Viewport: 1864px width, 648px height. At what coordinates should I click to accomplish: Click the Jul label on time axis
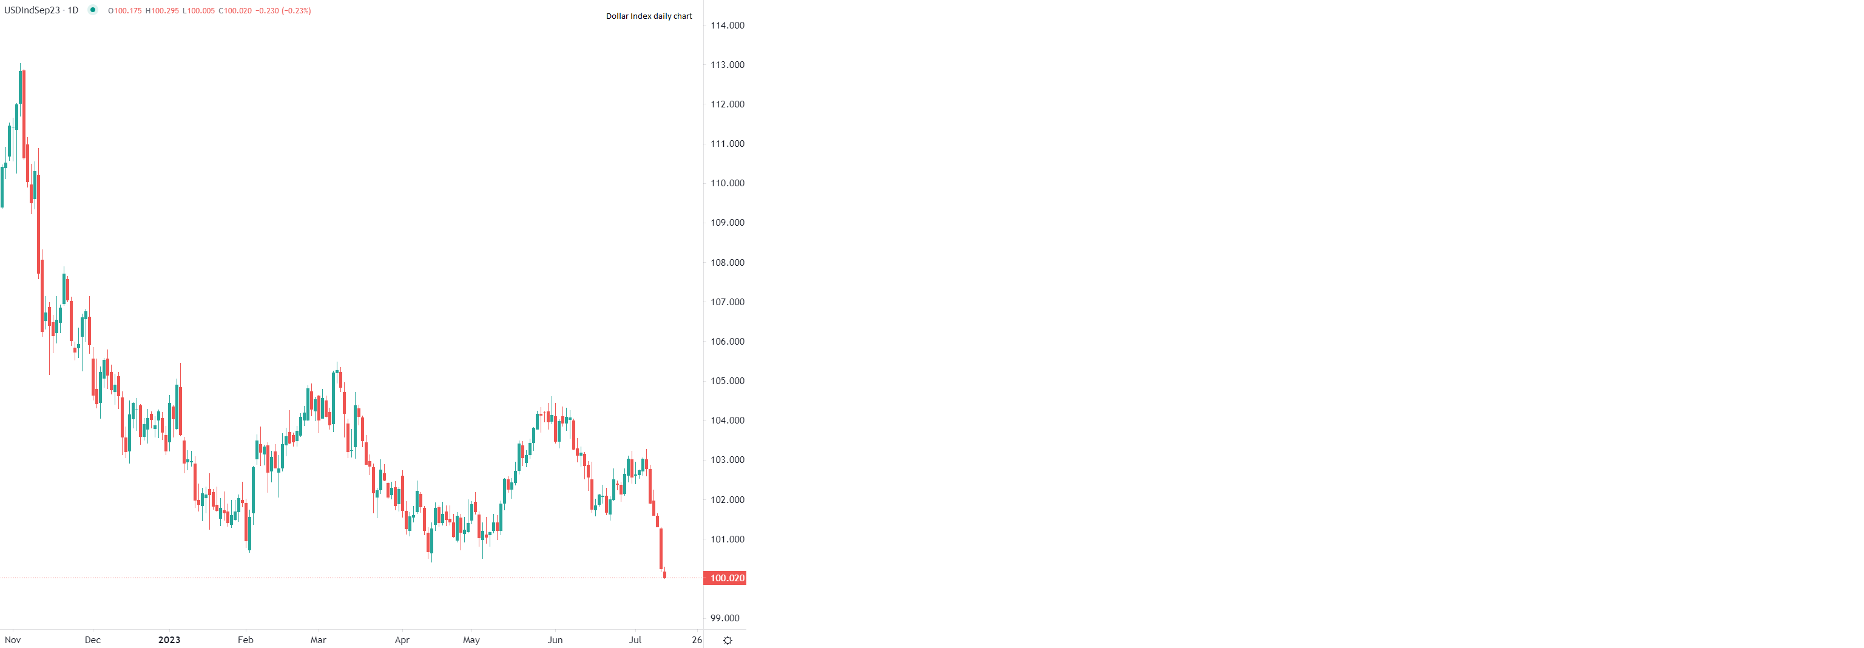pyautogui.click(x=635, y=640)
